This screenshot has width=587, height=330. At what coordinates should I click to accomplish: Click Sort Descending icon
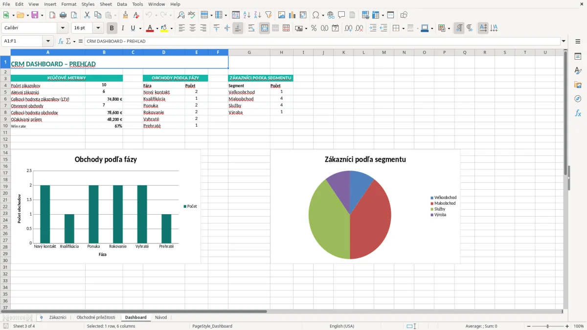(x=258, y=15)
